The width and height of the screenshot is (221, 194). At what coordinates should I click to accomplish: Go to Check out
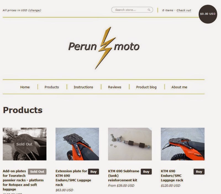coord(184,10)
